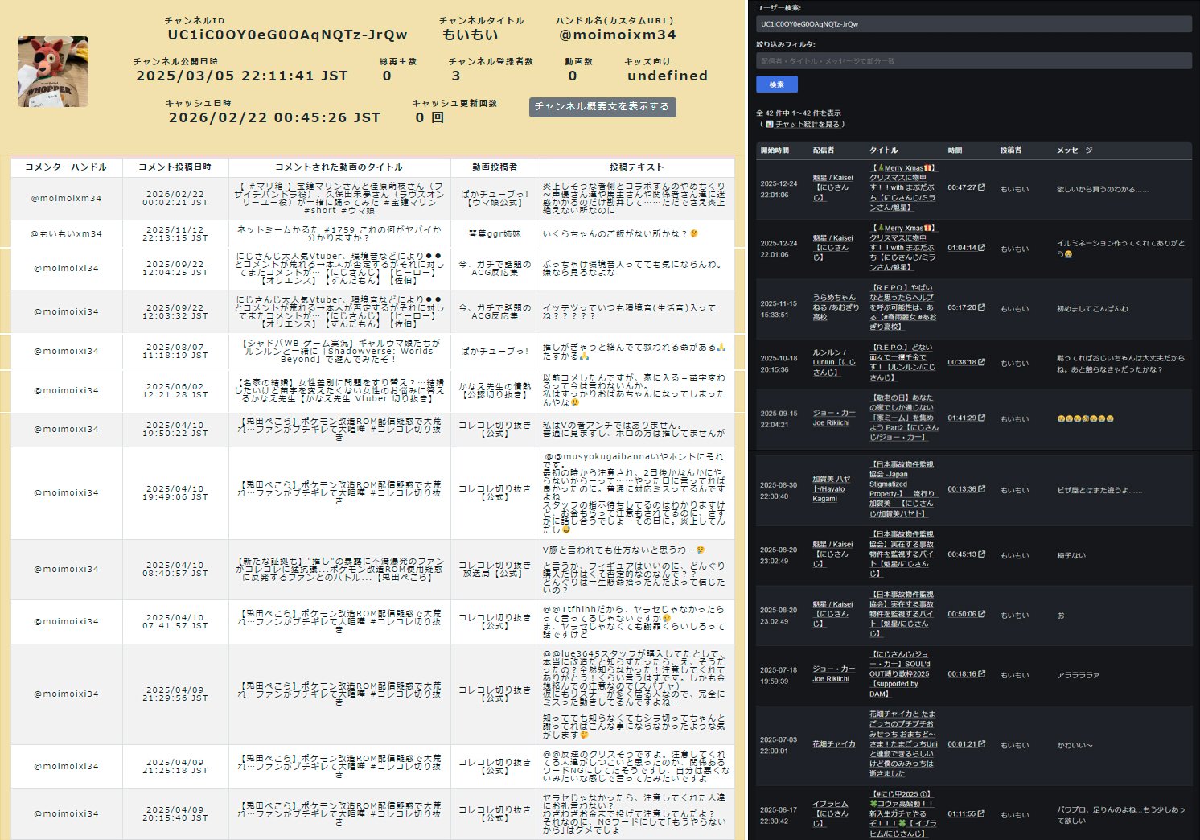
Task: Open external link icon beside 00:13:36 timestamp
Action: pos(981,489)
